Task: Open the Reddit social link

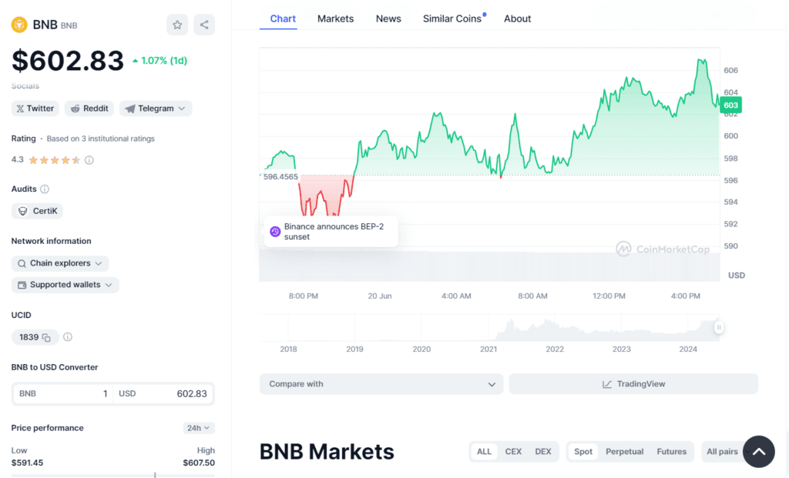Action: coord(89,109)
